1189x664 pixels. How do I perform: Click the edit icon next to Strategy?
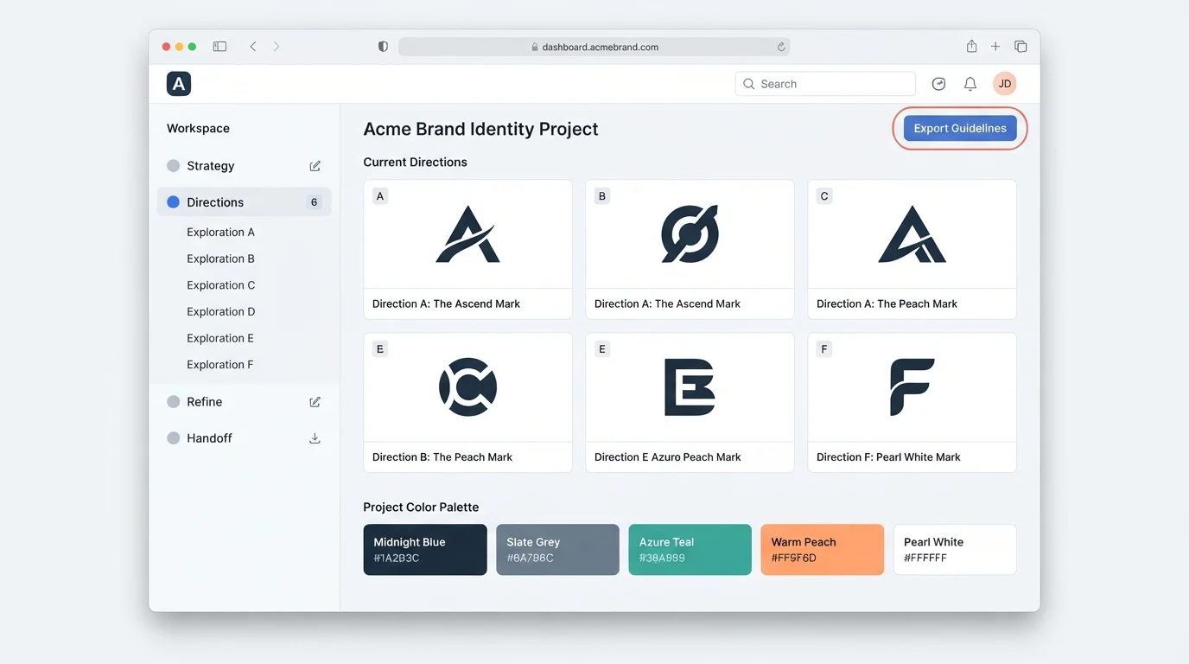[x=315, y=166]
